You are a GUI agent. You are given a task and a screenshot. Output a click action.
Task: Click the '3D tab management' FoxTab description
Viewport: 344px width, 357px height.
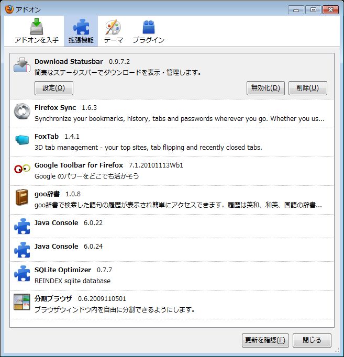point(148,148)
